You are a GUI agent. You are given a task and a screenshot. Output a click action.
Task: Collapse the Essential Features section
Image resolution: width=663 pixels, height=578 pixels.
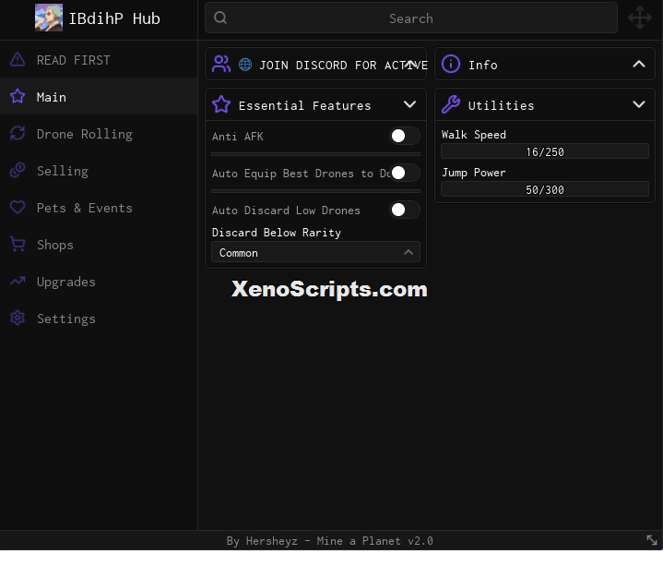[x=409, y=104]
